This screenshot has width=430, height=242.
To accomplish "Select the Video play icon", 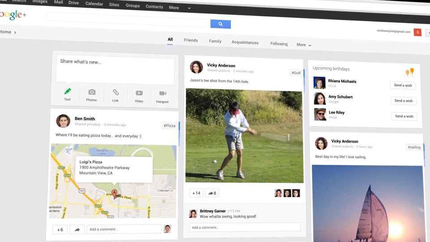I will pyautogui.click(x=139, y=93).
